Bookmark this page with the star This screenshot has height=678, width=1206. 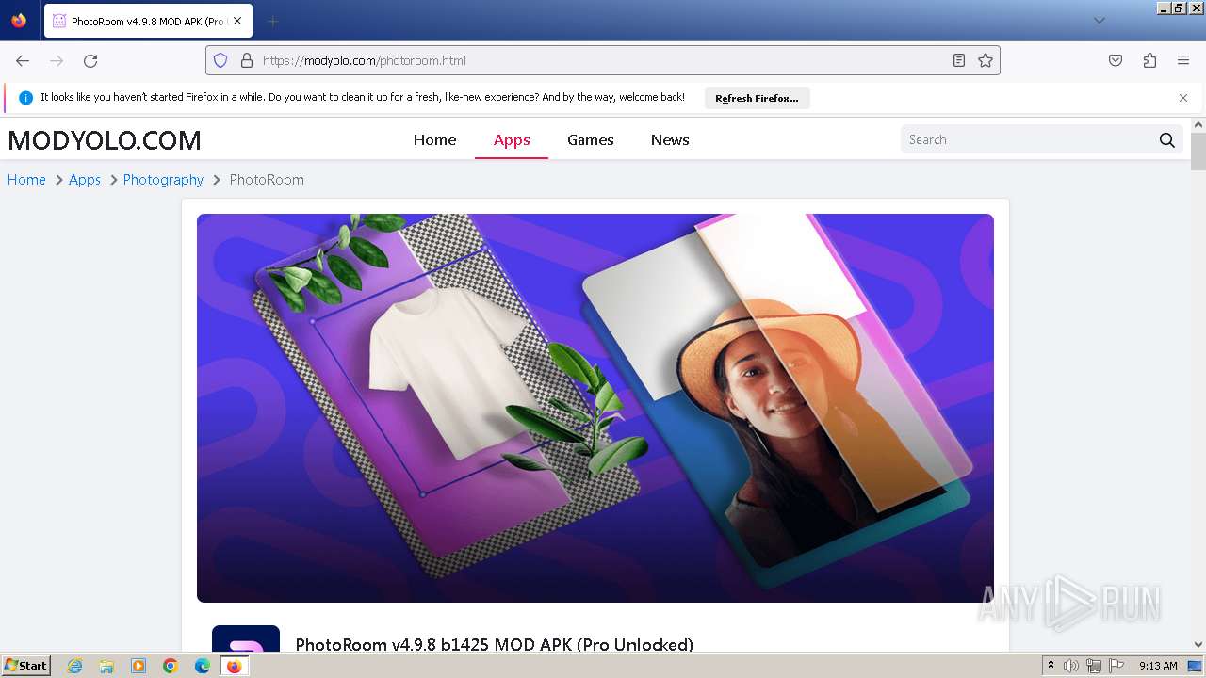(986, 60)
